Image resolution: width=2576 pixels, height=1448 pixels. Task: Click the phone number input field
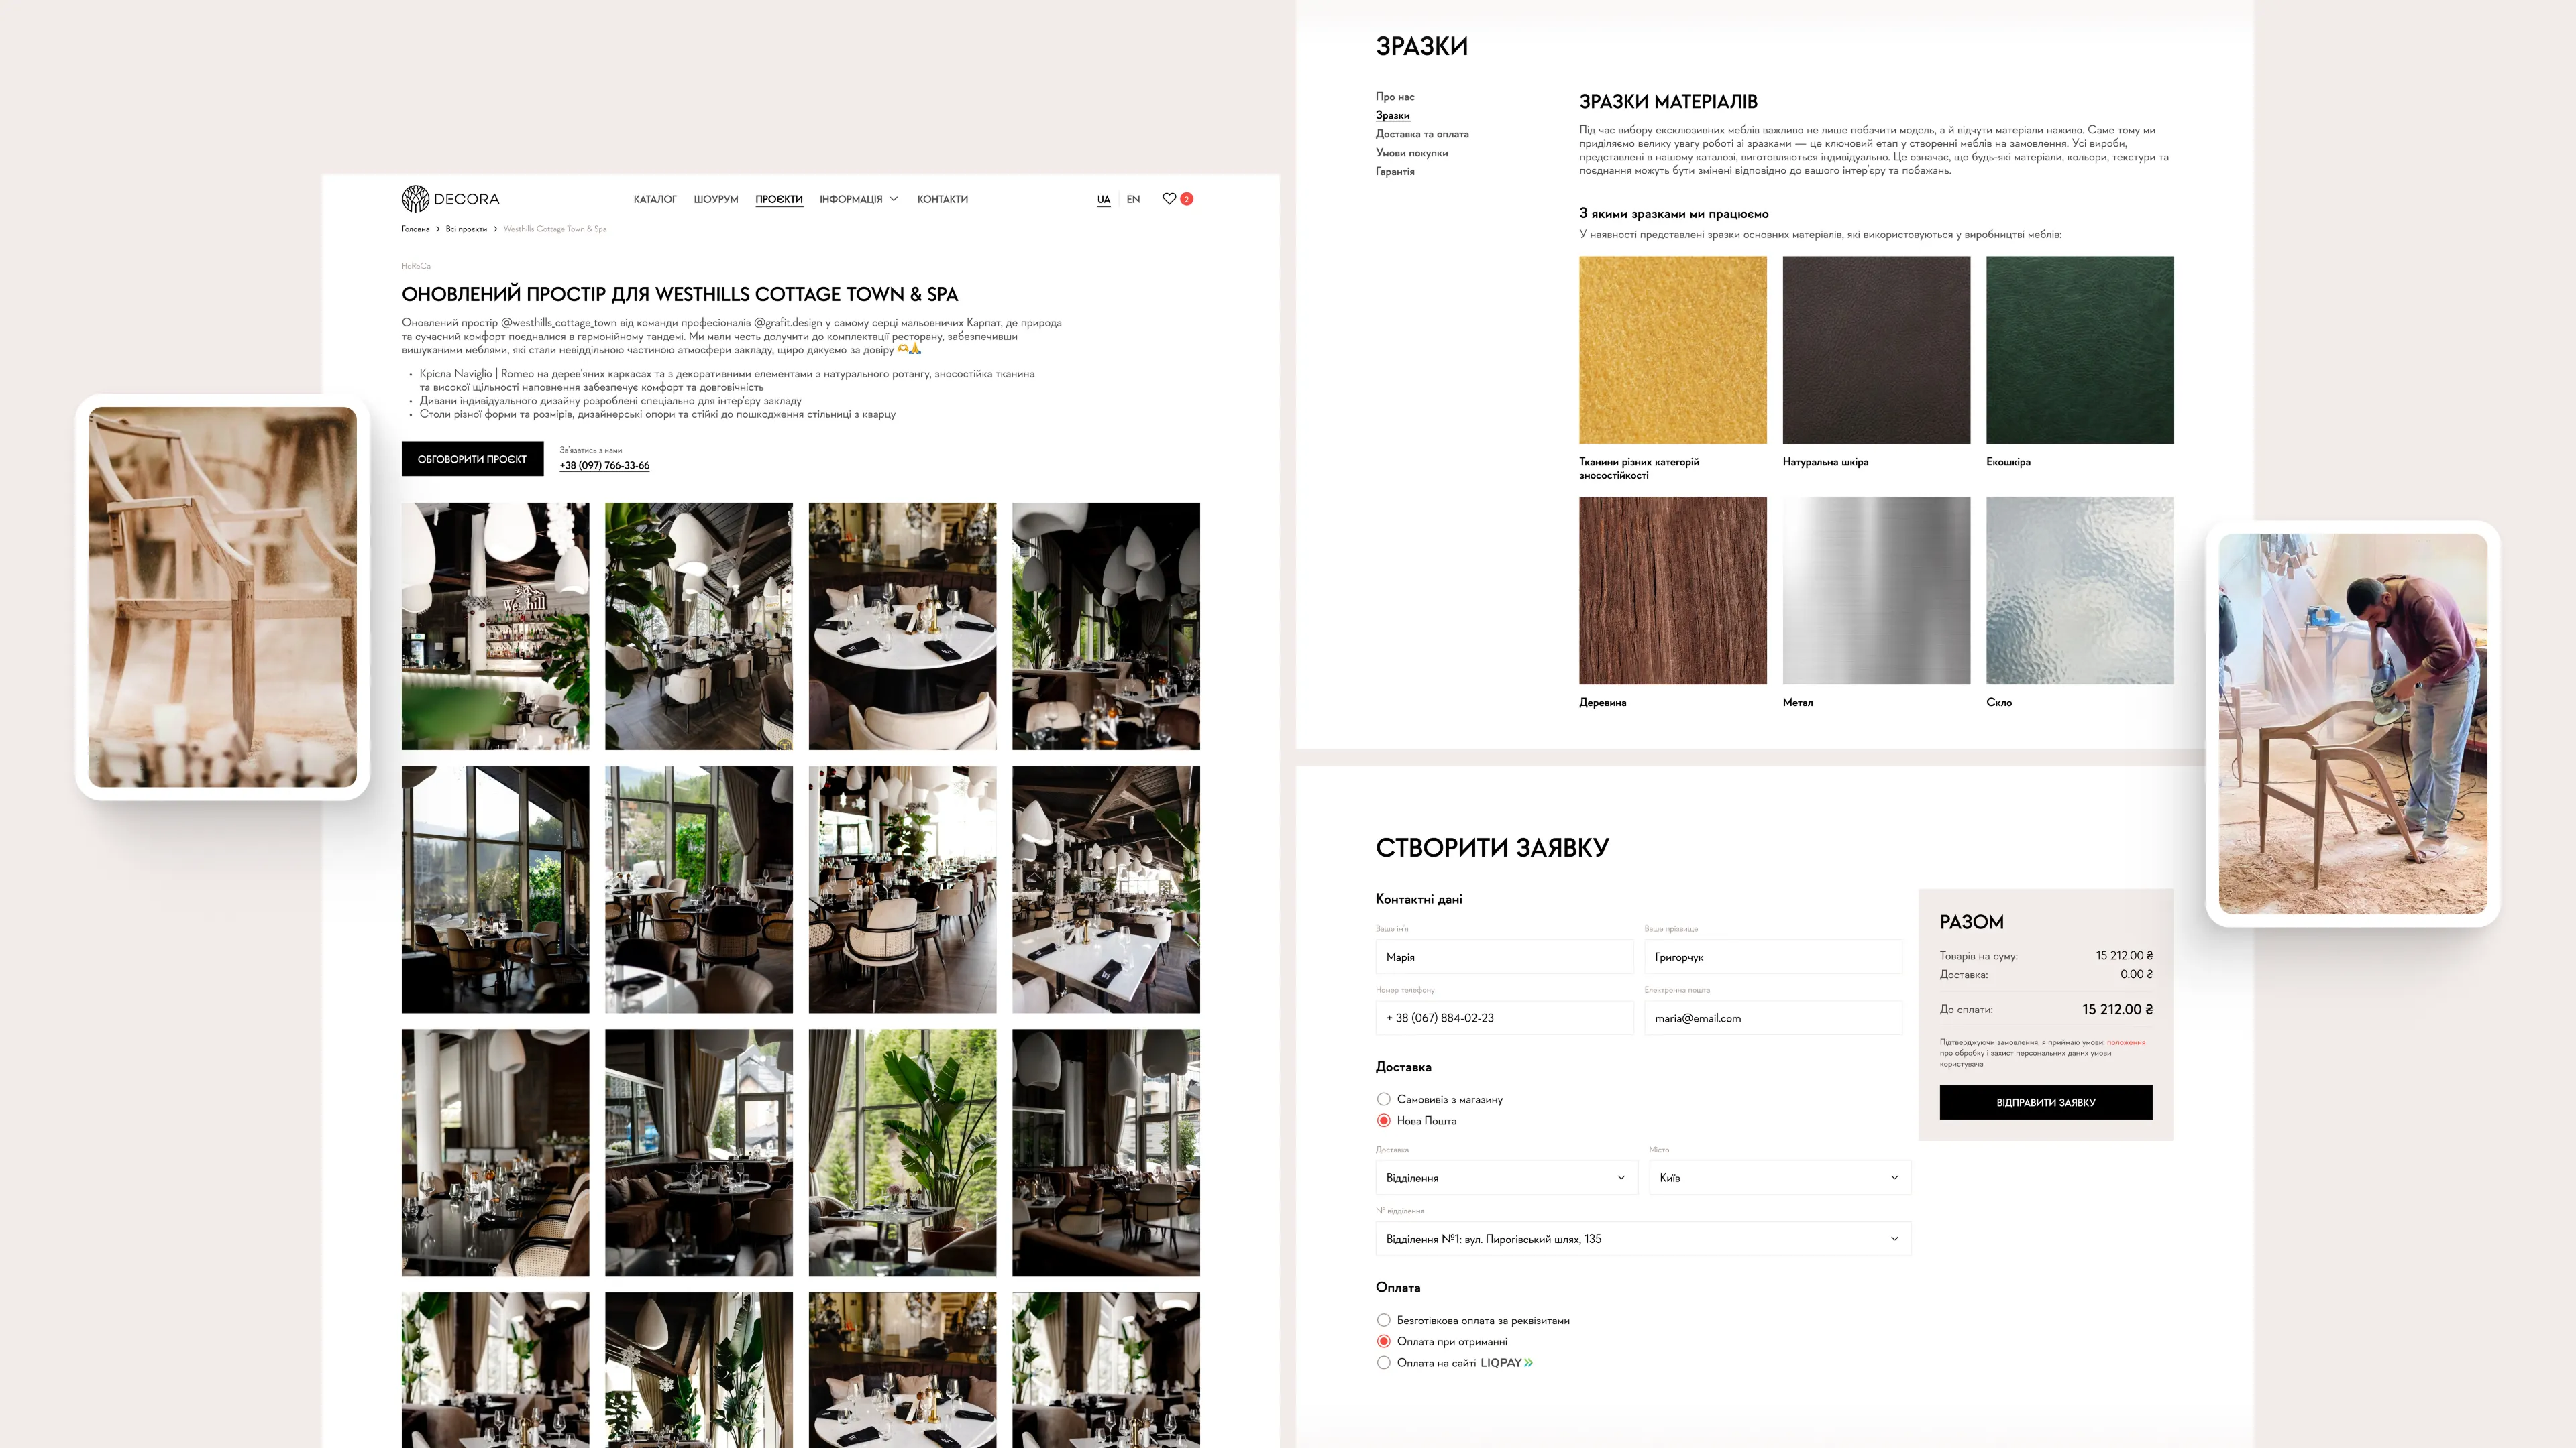(x=1504, y=1018)
